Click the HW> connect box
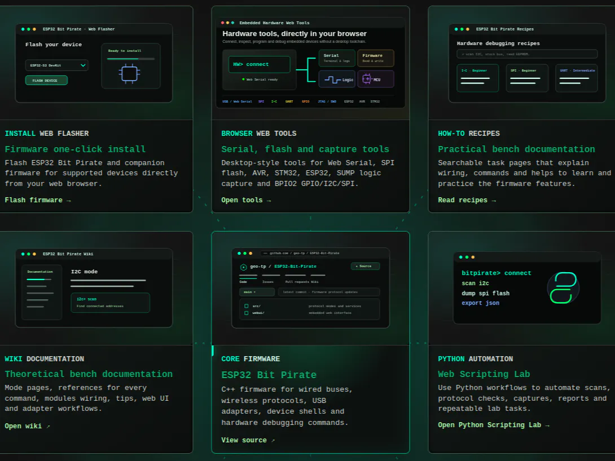Screen dimensions: 615x461 pos(259,64)
